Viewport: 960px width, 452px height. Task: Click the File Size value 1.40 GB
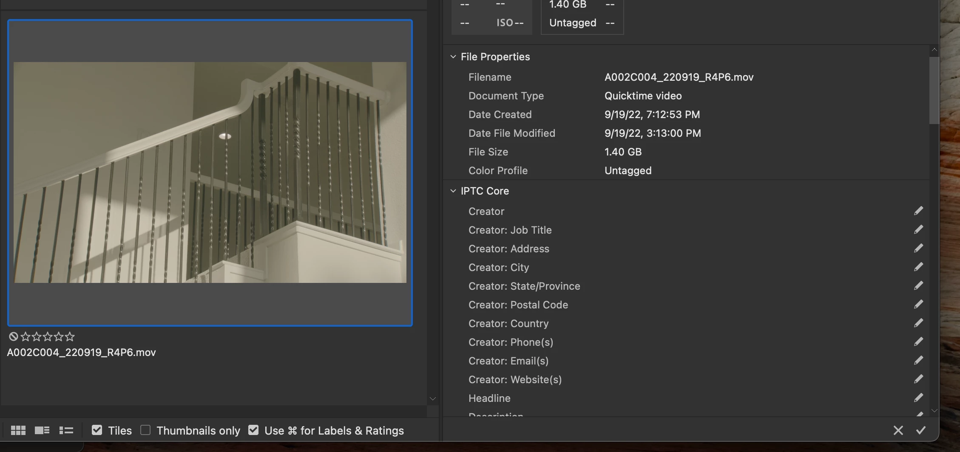623,152
